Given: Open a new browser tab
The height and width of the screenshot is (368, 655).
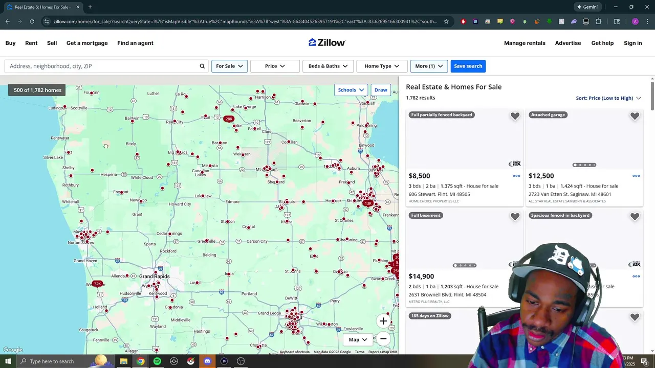Looking at the screenshot, I should click(x=90, y=7).
